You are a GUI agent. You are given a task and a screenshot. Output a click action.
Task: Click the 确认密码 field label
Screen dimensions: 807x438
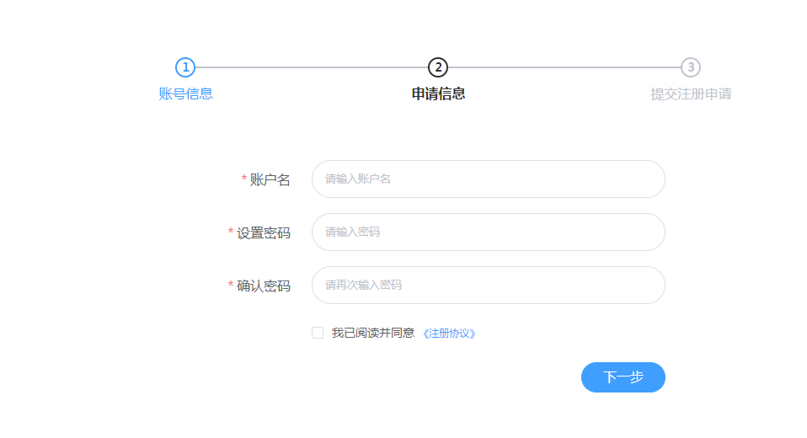click(264, 286)
